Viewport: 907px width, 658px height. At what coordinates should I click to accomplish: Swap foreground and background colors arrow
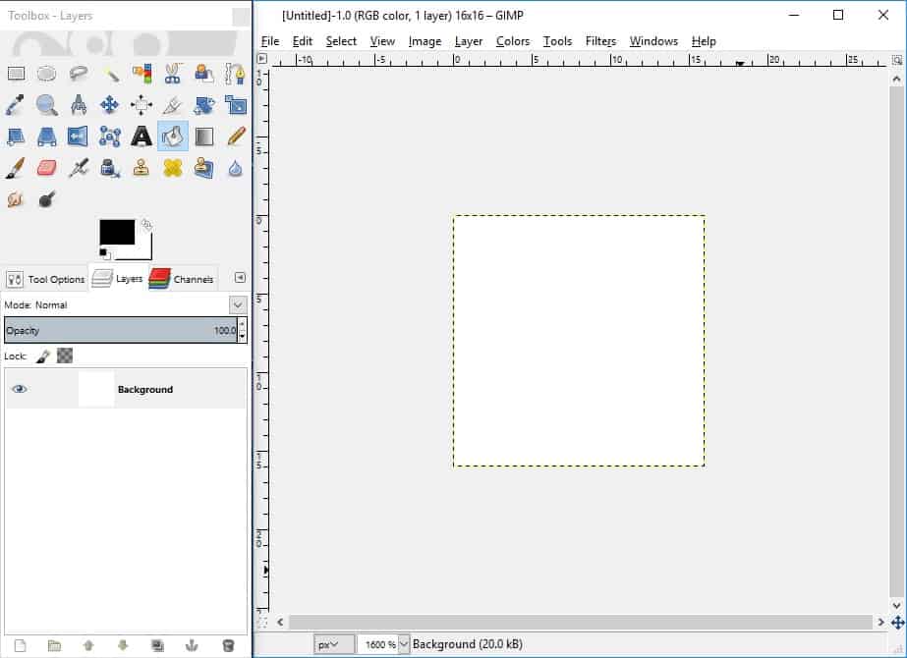pyautogui.click(x=147, y=224)
